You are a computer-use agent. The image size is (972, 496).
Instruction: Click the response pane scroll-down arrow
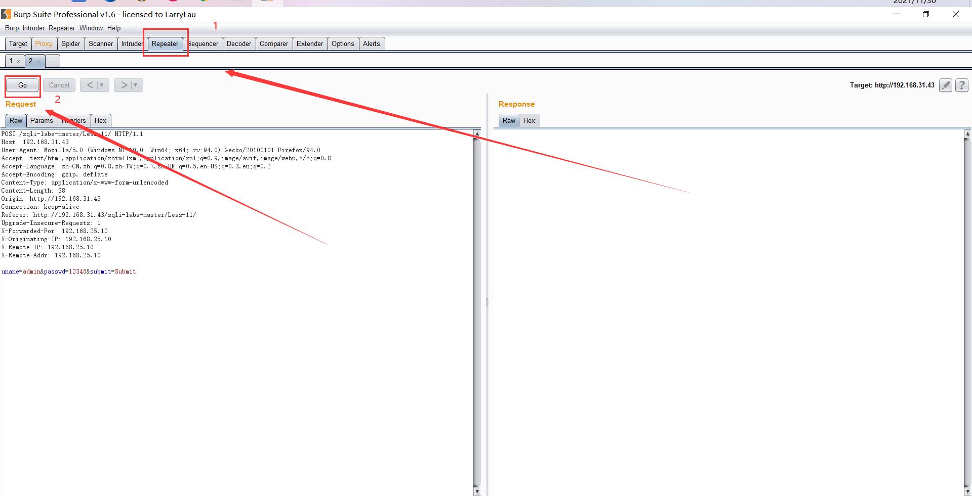click(967, 491)
